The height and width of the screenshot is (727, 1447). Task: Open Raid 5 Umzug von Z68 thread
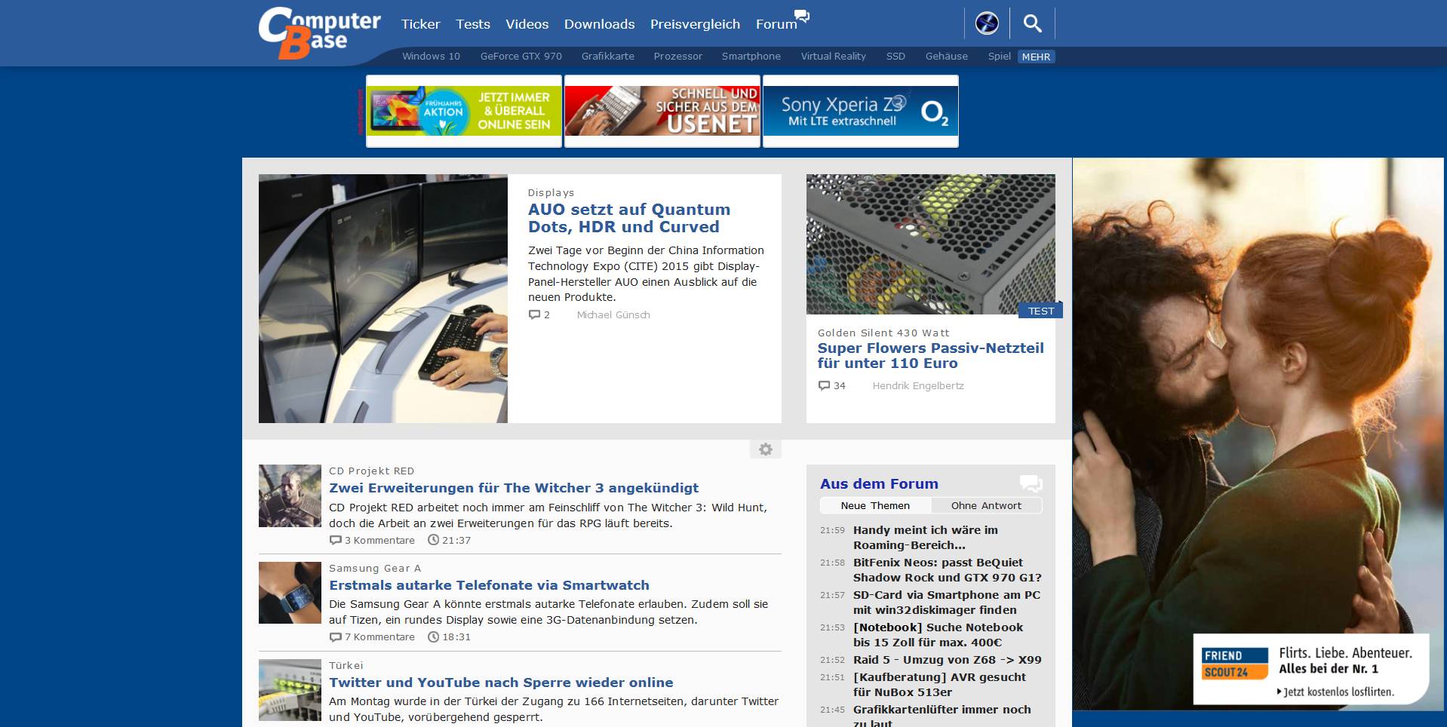[x=948, y=660]
